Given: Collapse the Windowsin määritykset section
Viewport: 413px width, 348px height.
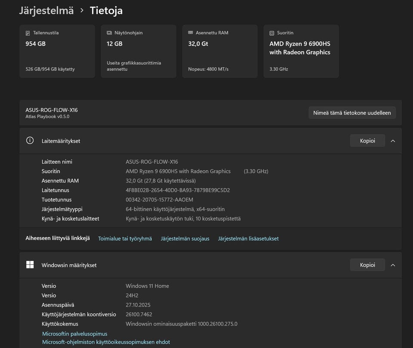Looking at the screenshot, I should pyautogui.click(x=393, y=265).
